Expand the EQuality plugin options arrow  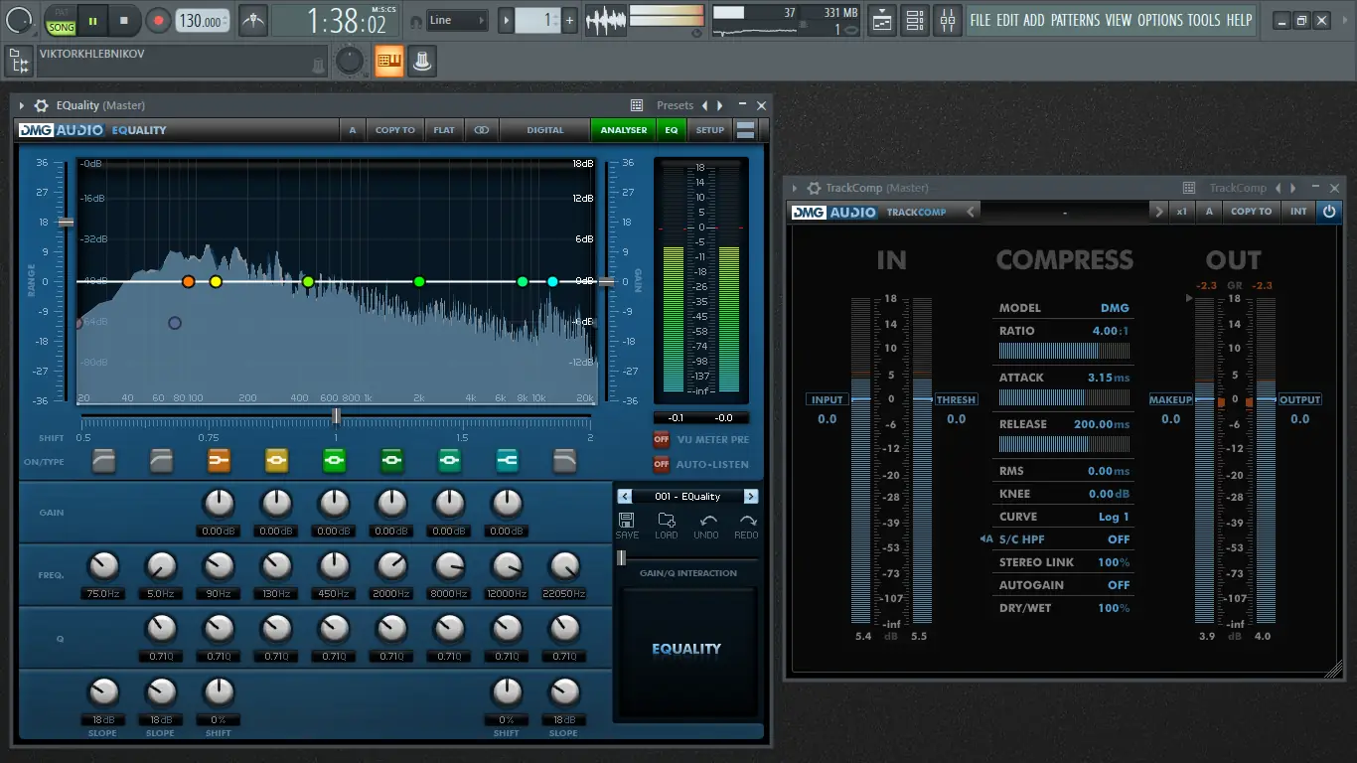(x=22, y=105)
